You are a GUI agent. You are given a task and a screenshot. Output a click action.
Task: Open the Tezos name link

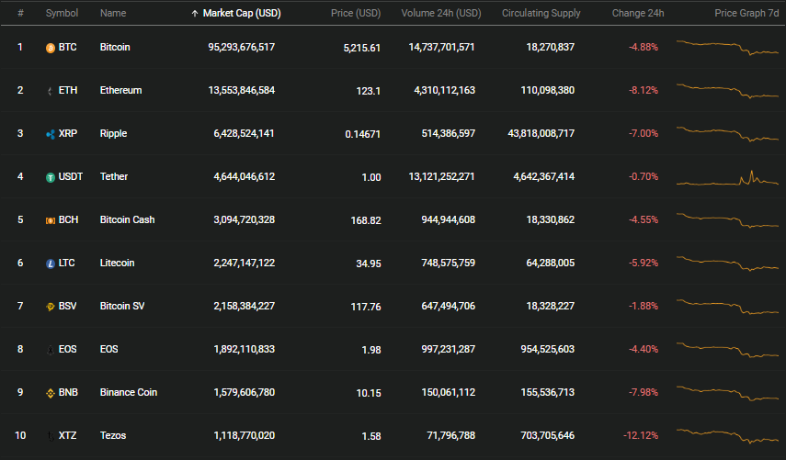pyautogui.click(x=113, y=435)
